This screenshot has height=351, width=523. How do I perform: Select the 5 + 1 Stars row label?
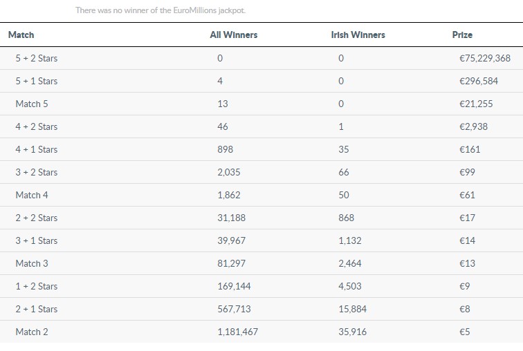pos(37,82)
